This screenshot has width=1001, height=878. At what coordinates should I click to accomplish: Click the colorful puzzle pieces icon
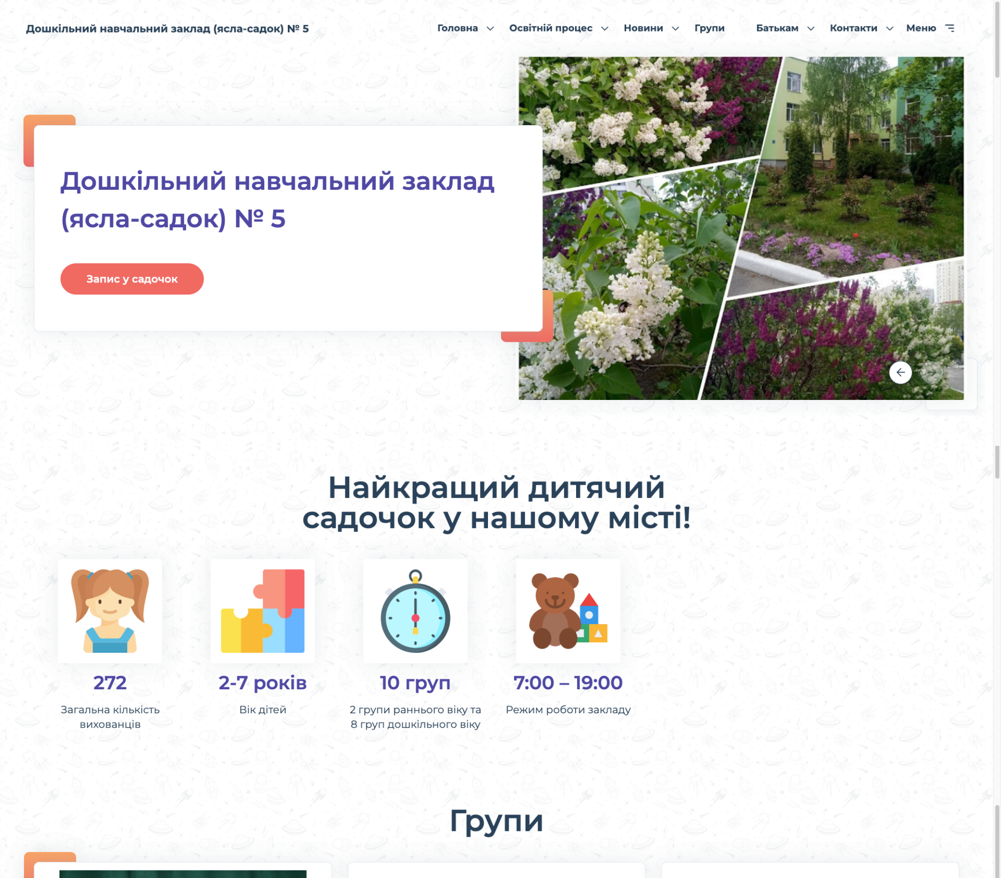click(263, 611)
